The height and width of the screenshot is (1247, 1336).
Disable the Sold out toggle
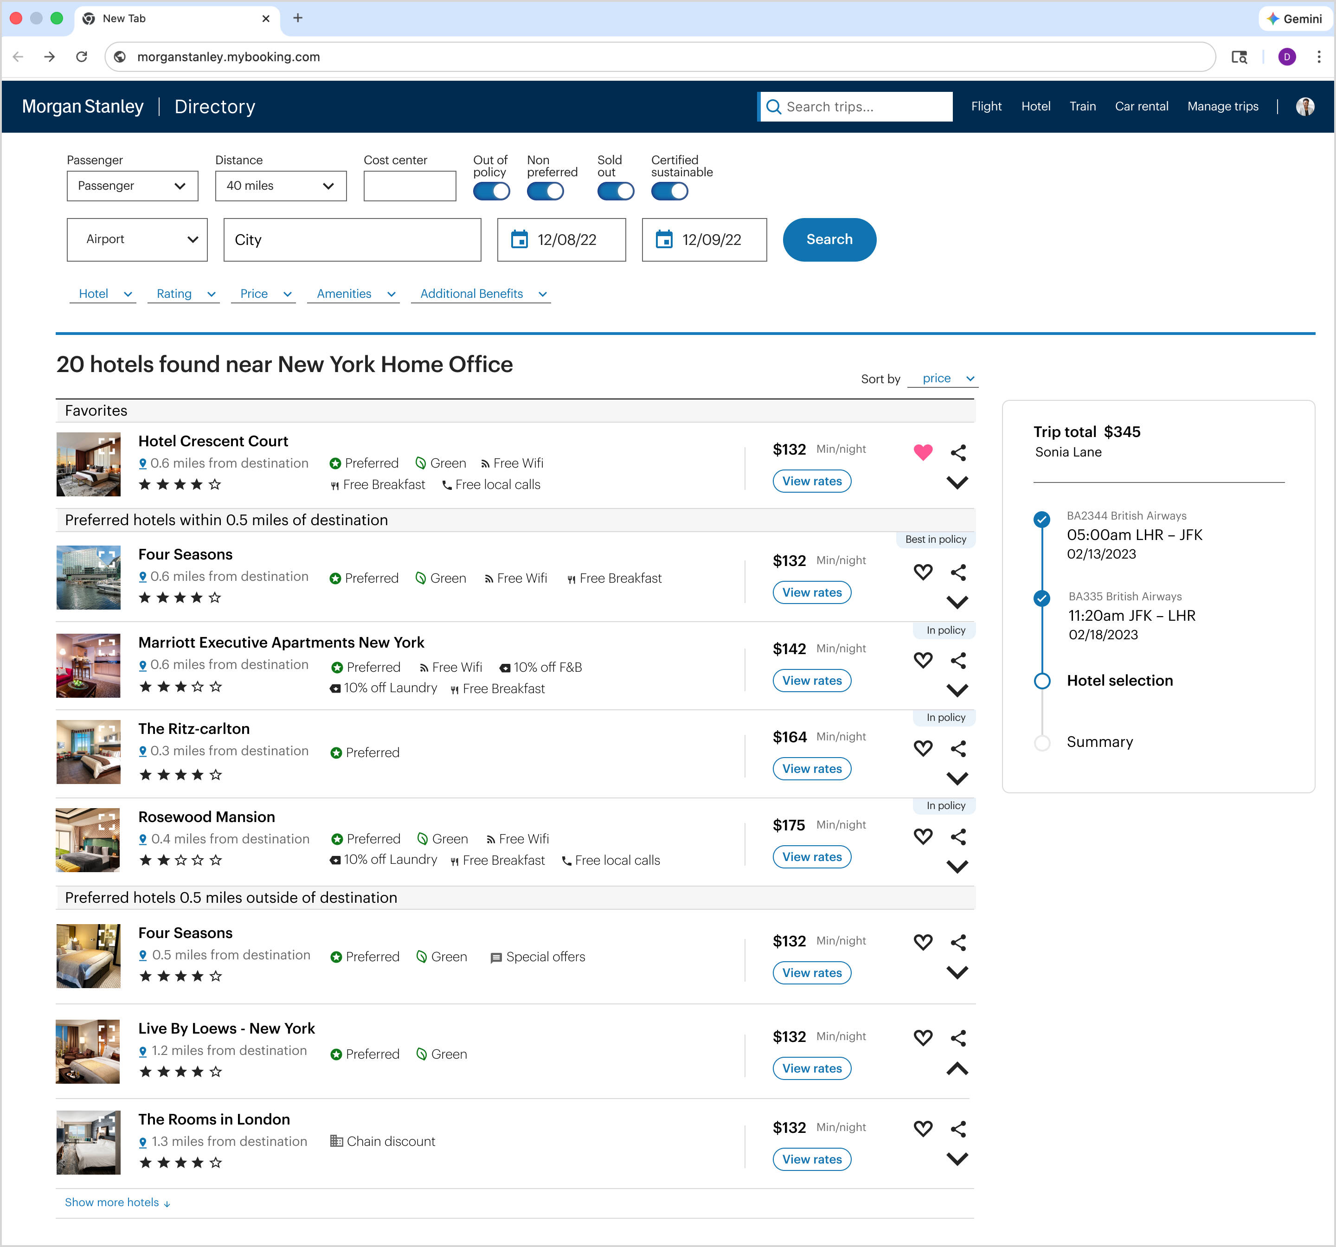(x=616, y=192)
